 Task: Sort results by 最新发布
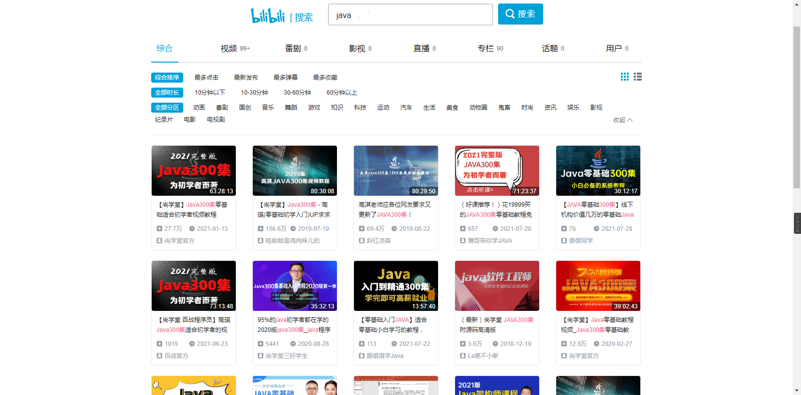tap(246, 78)
